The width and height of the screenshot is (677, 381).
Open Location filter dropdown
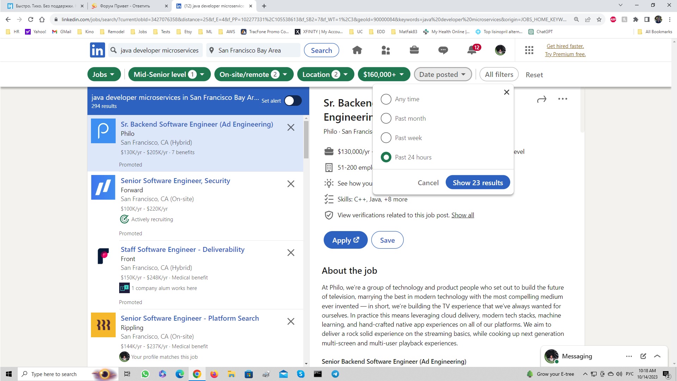[326, 74]
